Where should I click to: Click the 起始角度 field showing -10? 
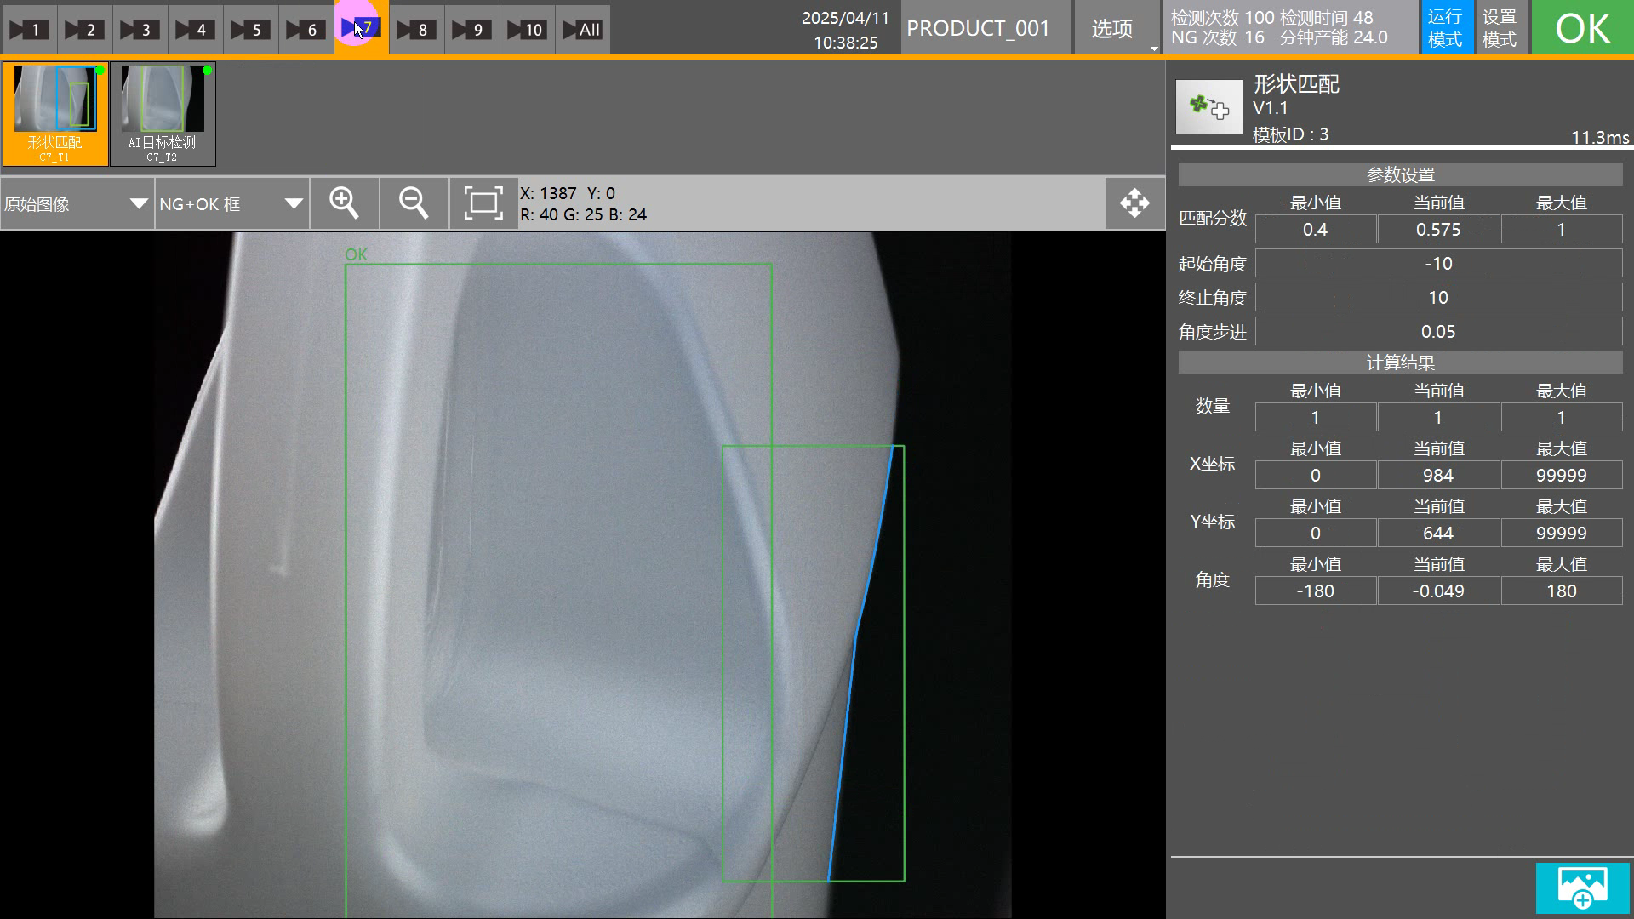(1438, 264)
